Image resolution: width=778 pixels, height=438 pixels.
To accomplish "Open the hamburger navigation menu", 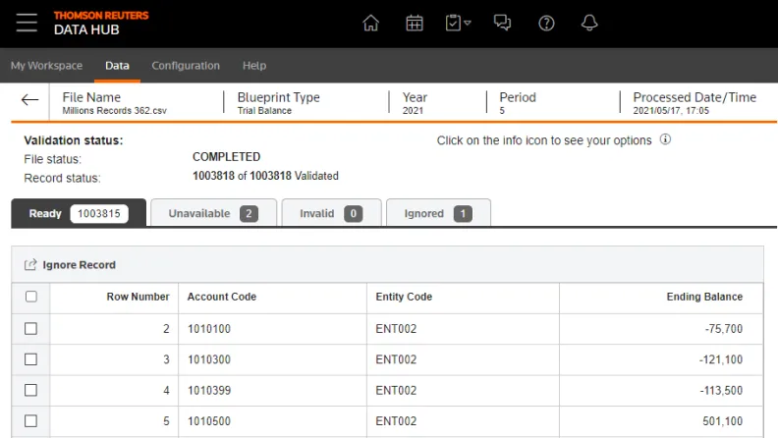I will pos(27,23).
